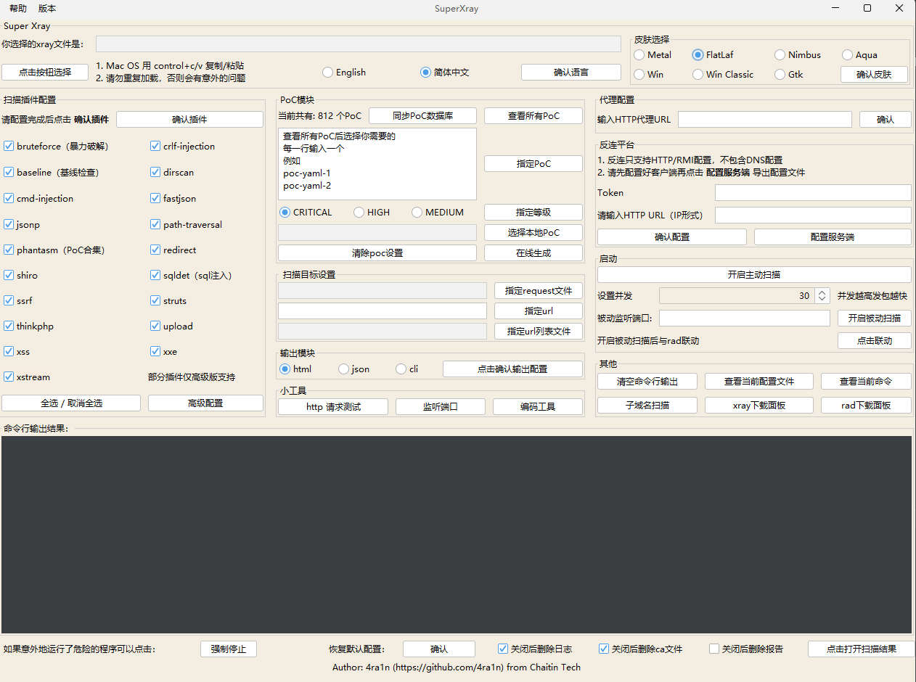916x682 pixels.
Task: Open the 监听端口 tool
Action: 441,407
